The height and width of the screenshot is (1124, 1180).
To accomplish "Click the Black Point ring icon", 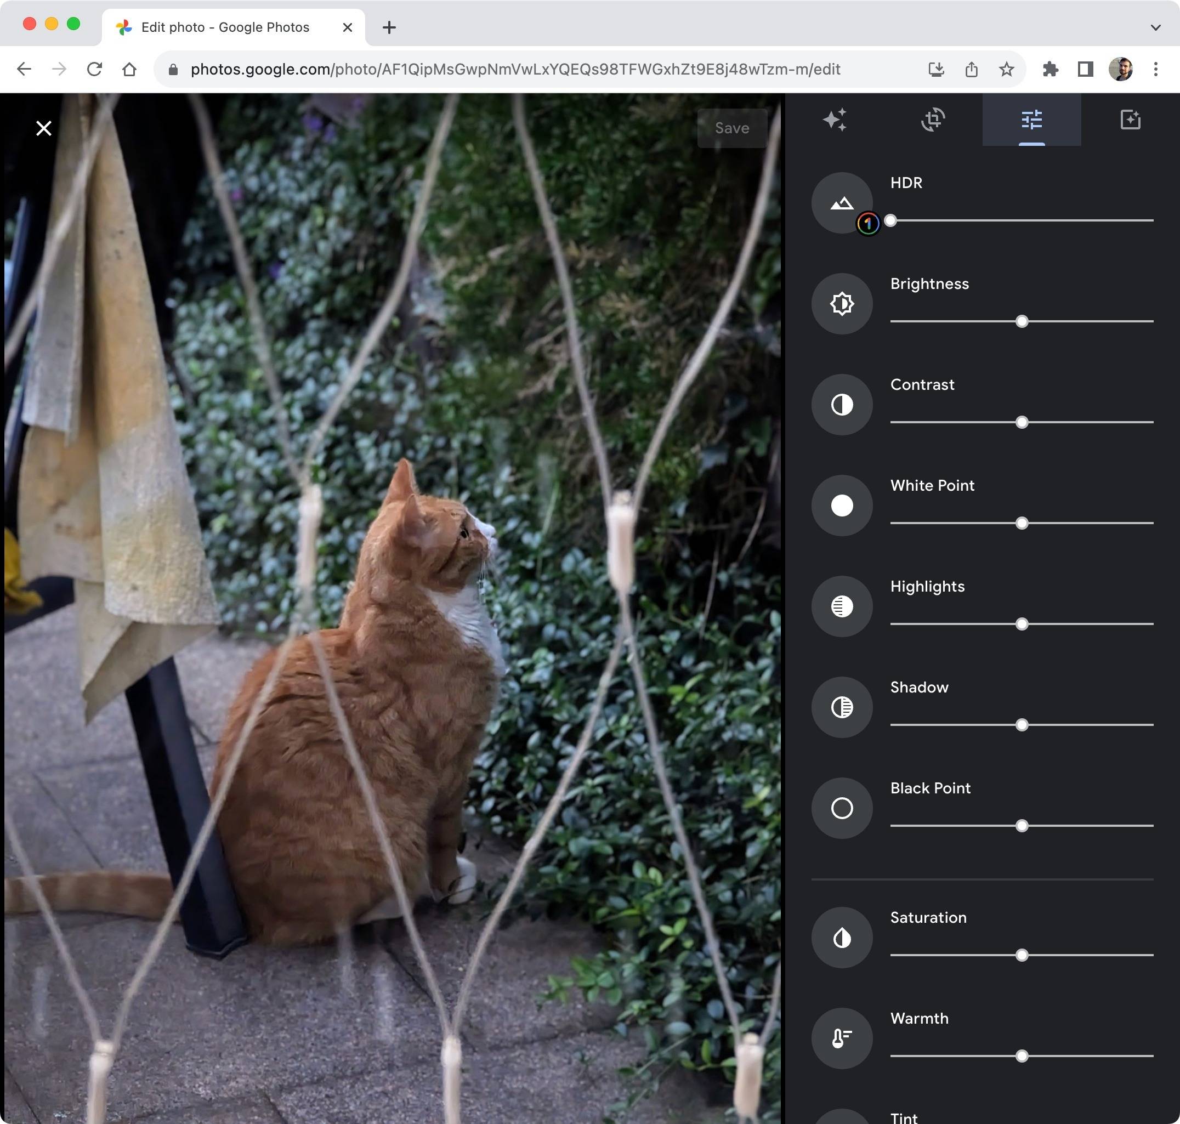I will click(x=841, y=808).
